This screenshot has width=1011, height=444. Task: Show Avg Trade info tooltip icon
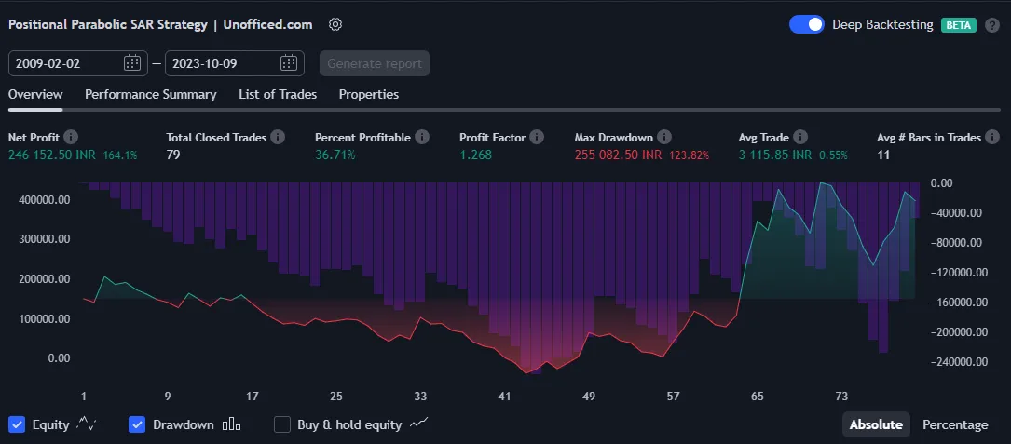pyautogui.click(x=801, y=137)
